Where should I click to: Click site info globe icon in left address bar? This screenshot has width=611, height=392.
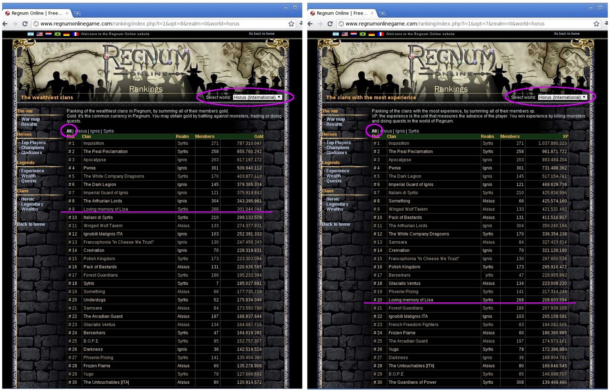pyautogui.click(x=36, y=24)
